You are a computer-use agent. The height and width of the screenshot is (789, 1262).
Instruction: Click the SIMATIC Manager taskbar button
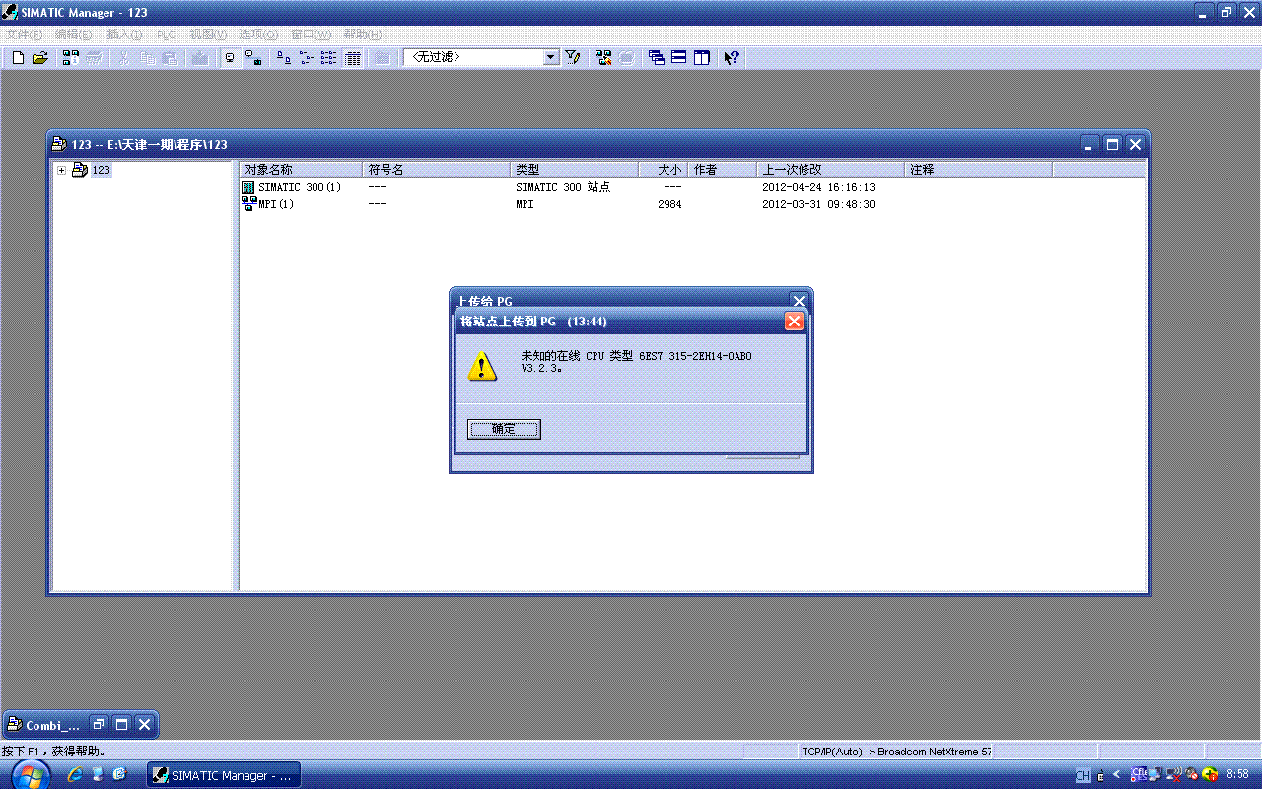point(223,775)
